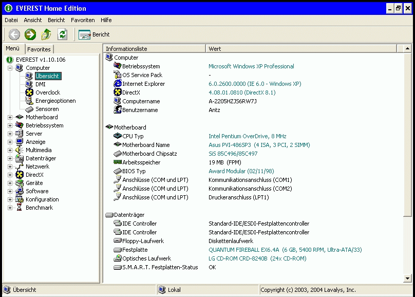The image size is (415, 297).
Task: Click the CPU Typ chip icon
Action: tap(118, 136)
